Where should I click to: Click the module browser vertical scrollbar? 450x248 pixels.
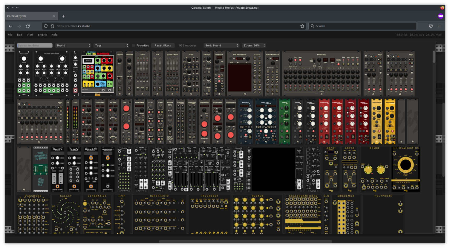coord(434,57)
